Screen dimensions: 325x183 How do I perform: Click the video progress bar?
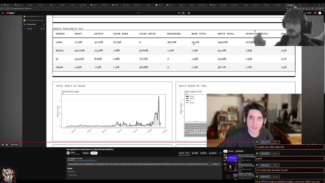[151, 142]
